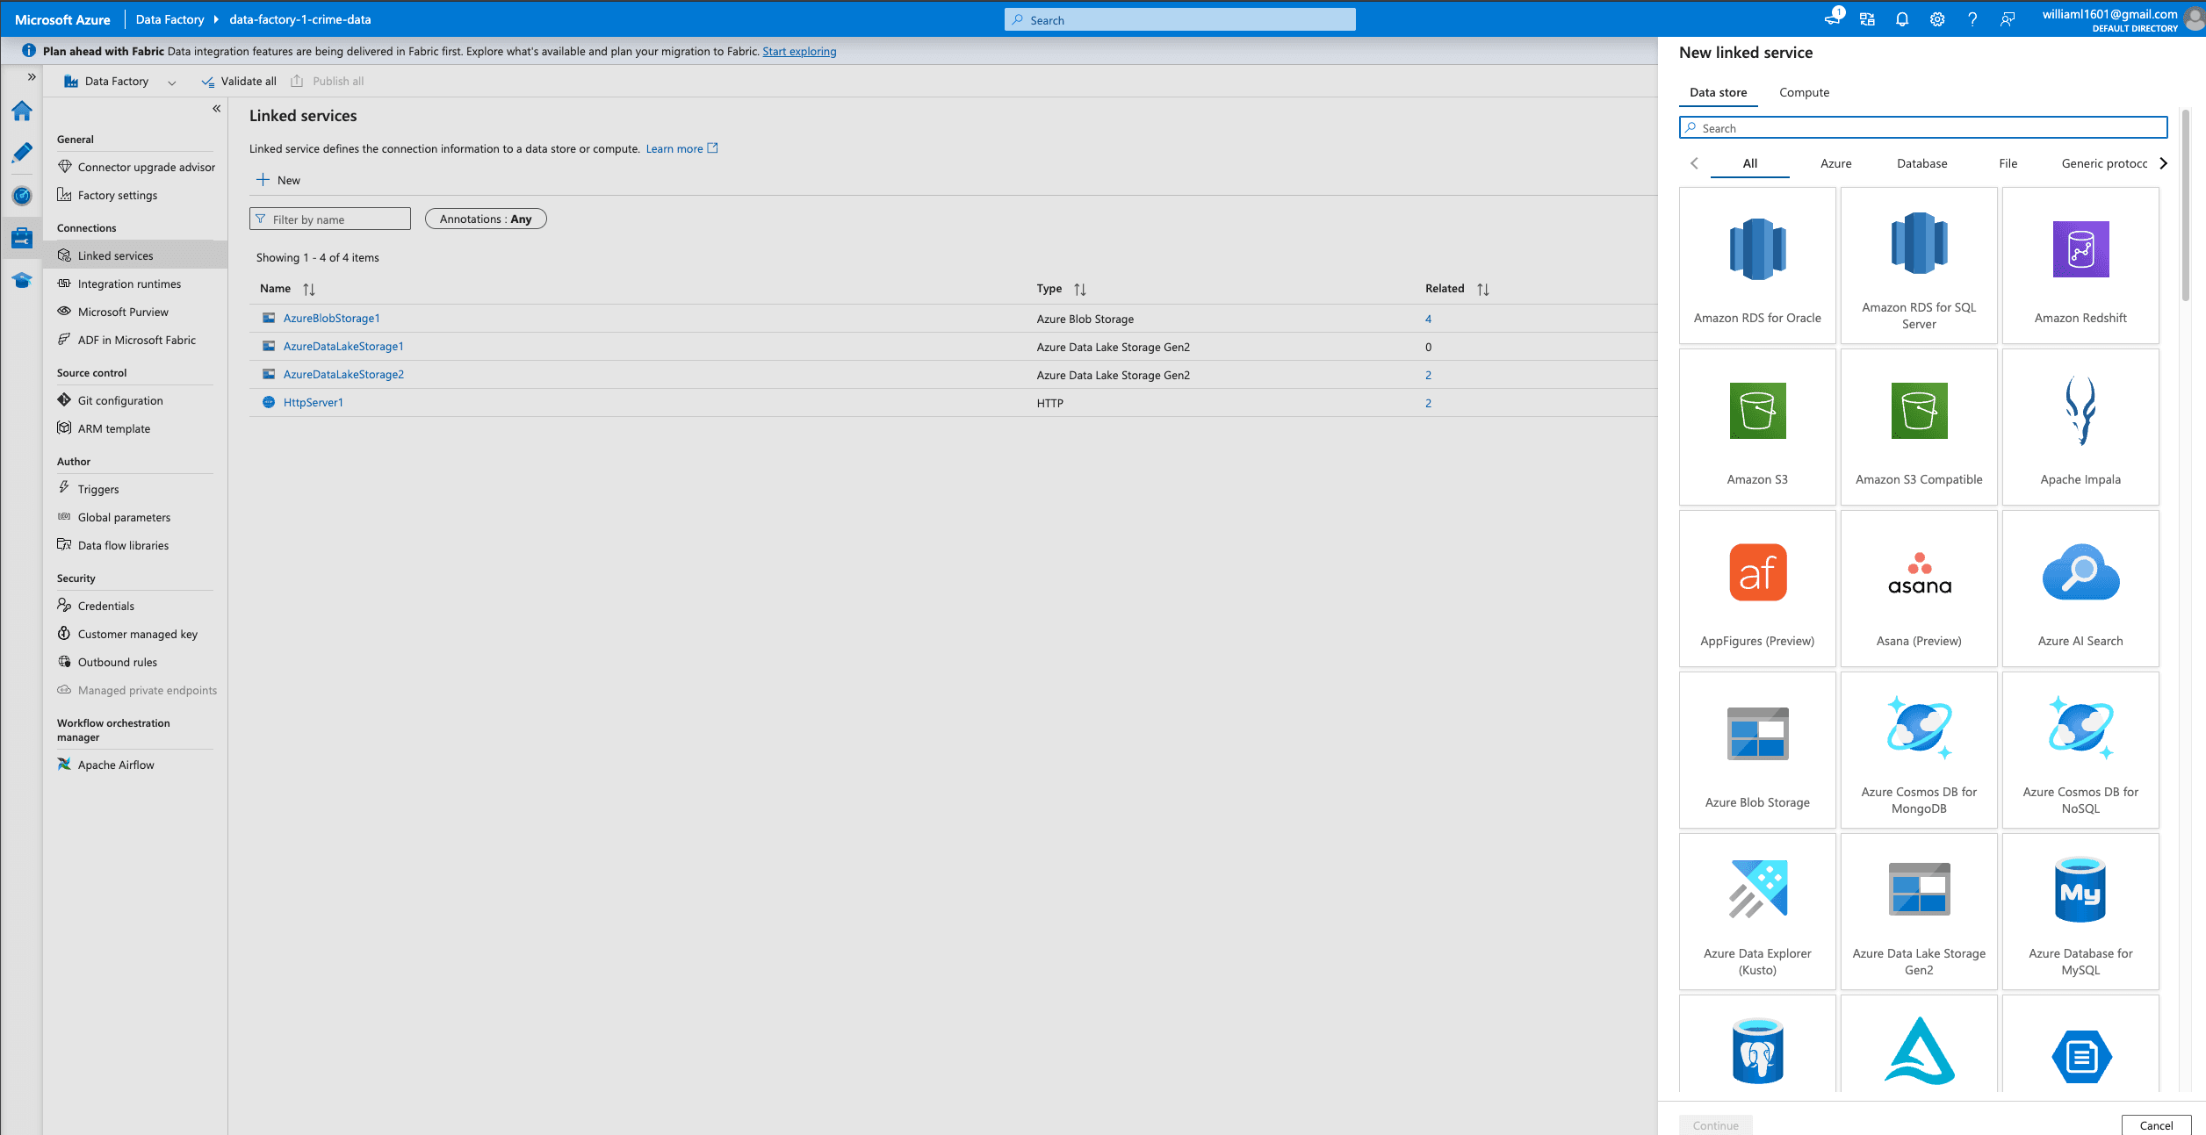Open Connector upgrade advisor
The image size is (2206, 1135).
pyautogui.click(x=136, y=167)
